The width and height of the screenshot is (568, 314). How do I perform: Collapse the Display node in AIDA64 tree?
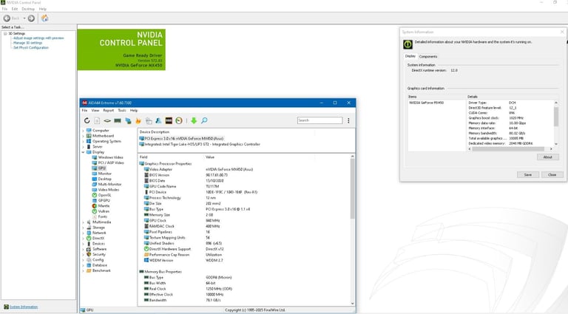tap(84, 152)
